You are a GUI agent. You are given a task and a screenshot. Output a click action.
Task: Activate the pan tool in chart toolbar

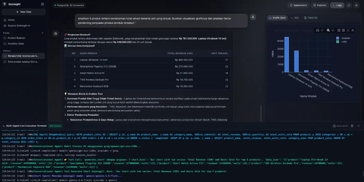(333, 30)
